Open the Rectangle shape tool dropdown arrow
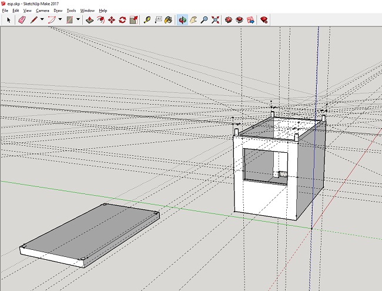Viewport: 382px width, 291px height. [x=77, y=19]
